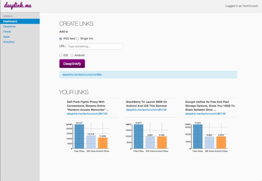262x181 pixels.
Task: Click the '24147' axis label on Daft Punk chart
Action: 69,124
